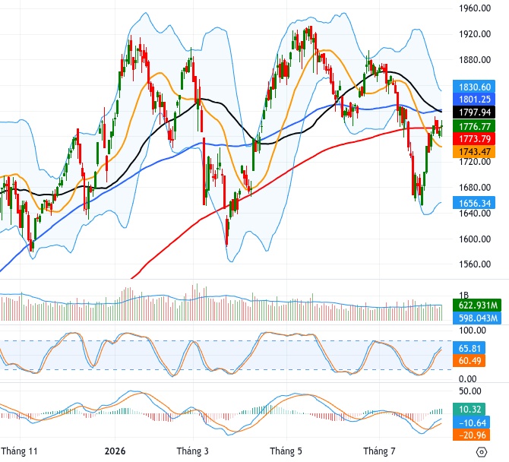Image resolution: width=509 pixels, height=462 pixels.
Task: Select the 1743.47 orange average label
Action: pos(474,151)
